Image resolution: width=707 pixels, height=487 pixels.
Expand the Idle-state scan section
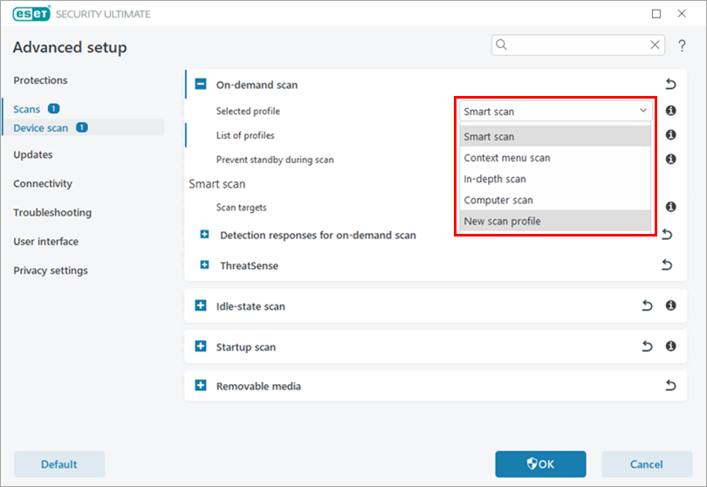coord(200,306)
